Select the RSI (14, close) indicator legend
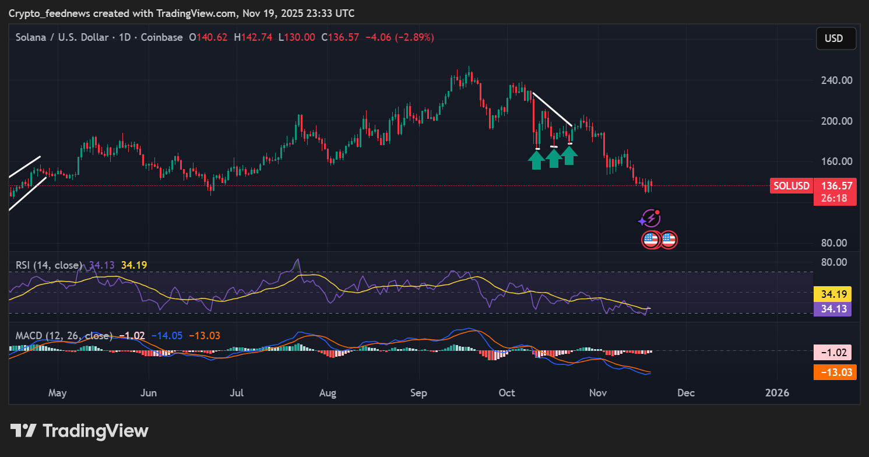The width and height of the screenshot is (869, 457). [49, 265]
